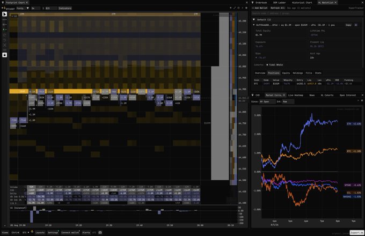
Task: Sort positions by the Value column header
Action: tap(276, 80)
